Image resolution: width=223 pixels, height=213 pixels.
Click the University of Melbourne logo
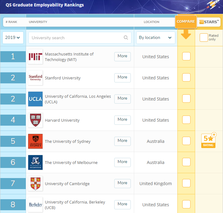35,162
